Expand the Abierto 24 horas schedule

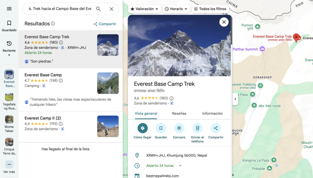point(180,166)
